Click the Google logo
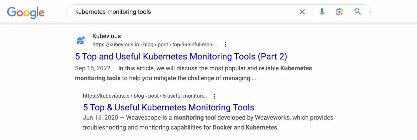 coord(26,12)
